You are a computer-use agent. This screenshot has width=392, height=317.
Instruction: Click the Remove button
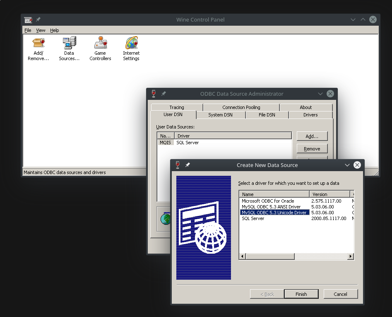[x=312, y=149]
